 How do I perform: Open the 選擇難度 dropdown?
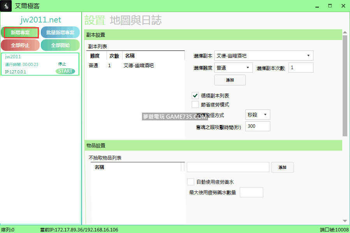coord(233,68)
